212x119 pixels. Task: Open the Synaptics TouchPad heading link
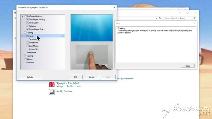pos(67,83)
